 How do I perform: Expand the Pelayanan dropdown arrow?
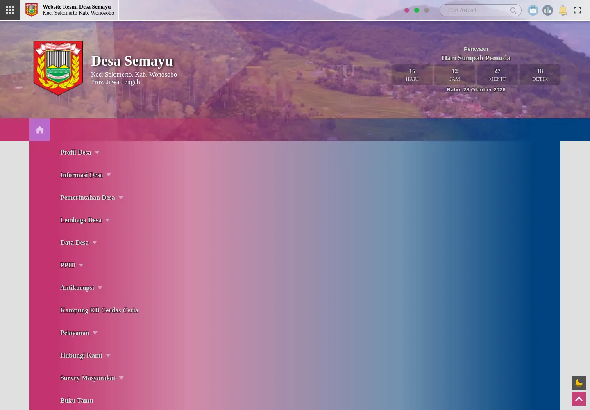95,333
